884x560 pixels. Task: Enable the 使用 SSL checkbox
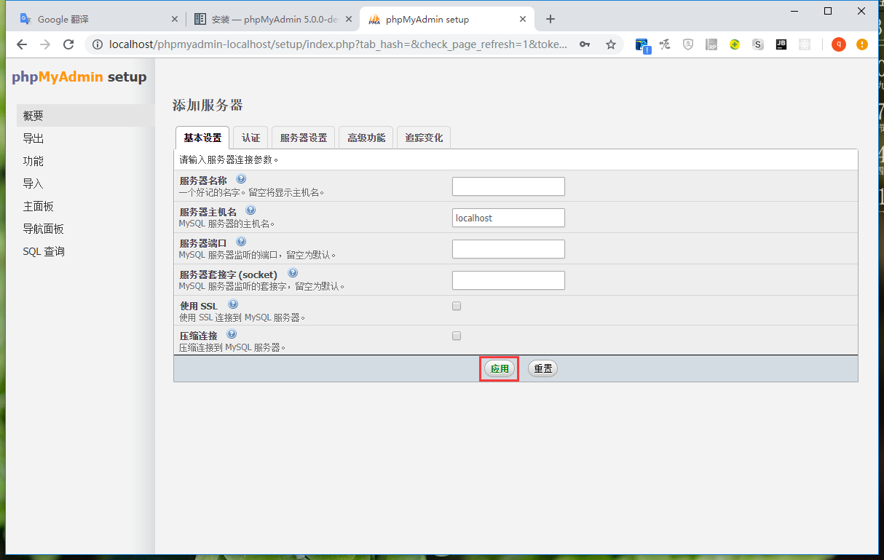[x=457, y=306]
